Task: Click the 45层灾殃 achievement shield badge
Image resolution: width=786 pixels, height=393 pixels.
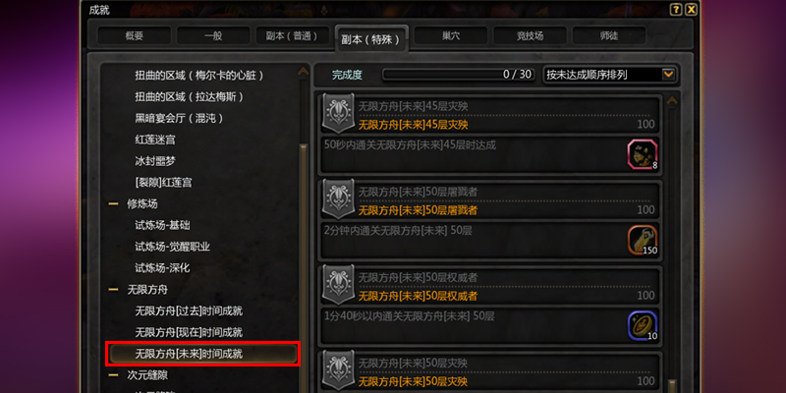Action: pyautogui.click(x=338, y=113)
